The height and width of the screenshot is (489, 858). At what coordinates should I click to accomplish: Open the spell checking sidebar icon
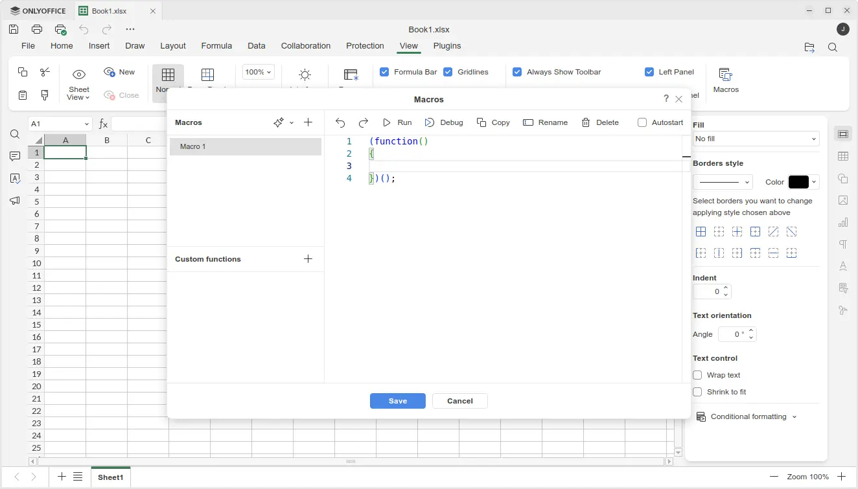point(15,178)
